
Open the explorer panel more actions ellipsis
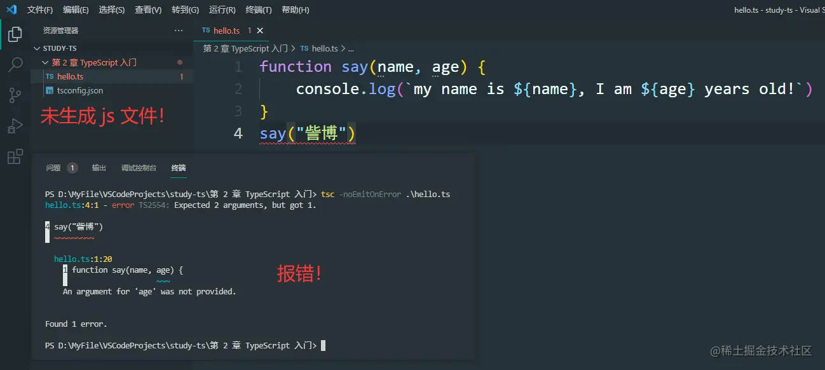click(178, 31)
